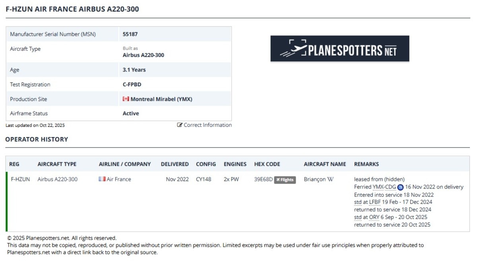
Task: Click the Airbus A220-300 type in history row
Action: pos(58,179)
